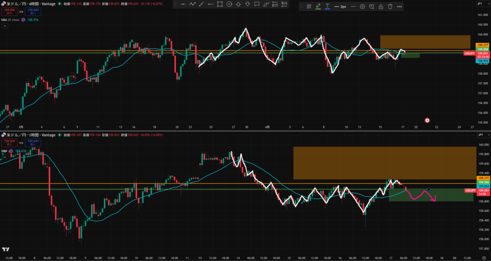Select the rectangle shape tool

pos(220,5)
